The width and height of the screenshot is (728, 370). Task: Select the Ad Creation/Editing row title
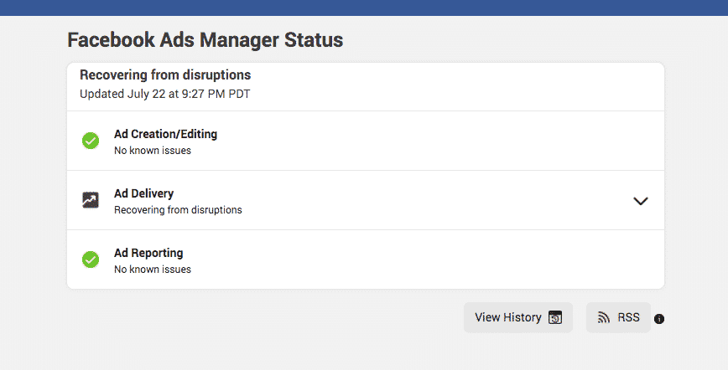[x=165, y=134]
